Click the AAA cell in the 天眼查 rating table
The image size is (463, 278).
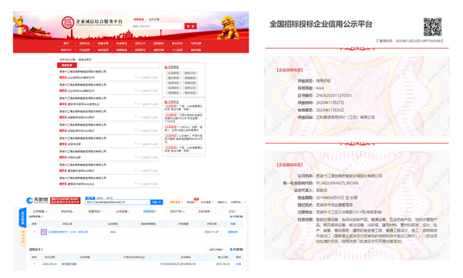click(113, 232)
